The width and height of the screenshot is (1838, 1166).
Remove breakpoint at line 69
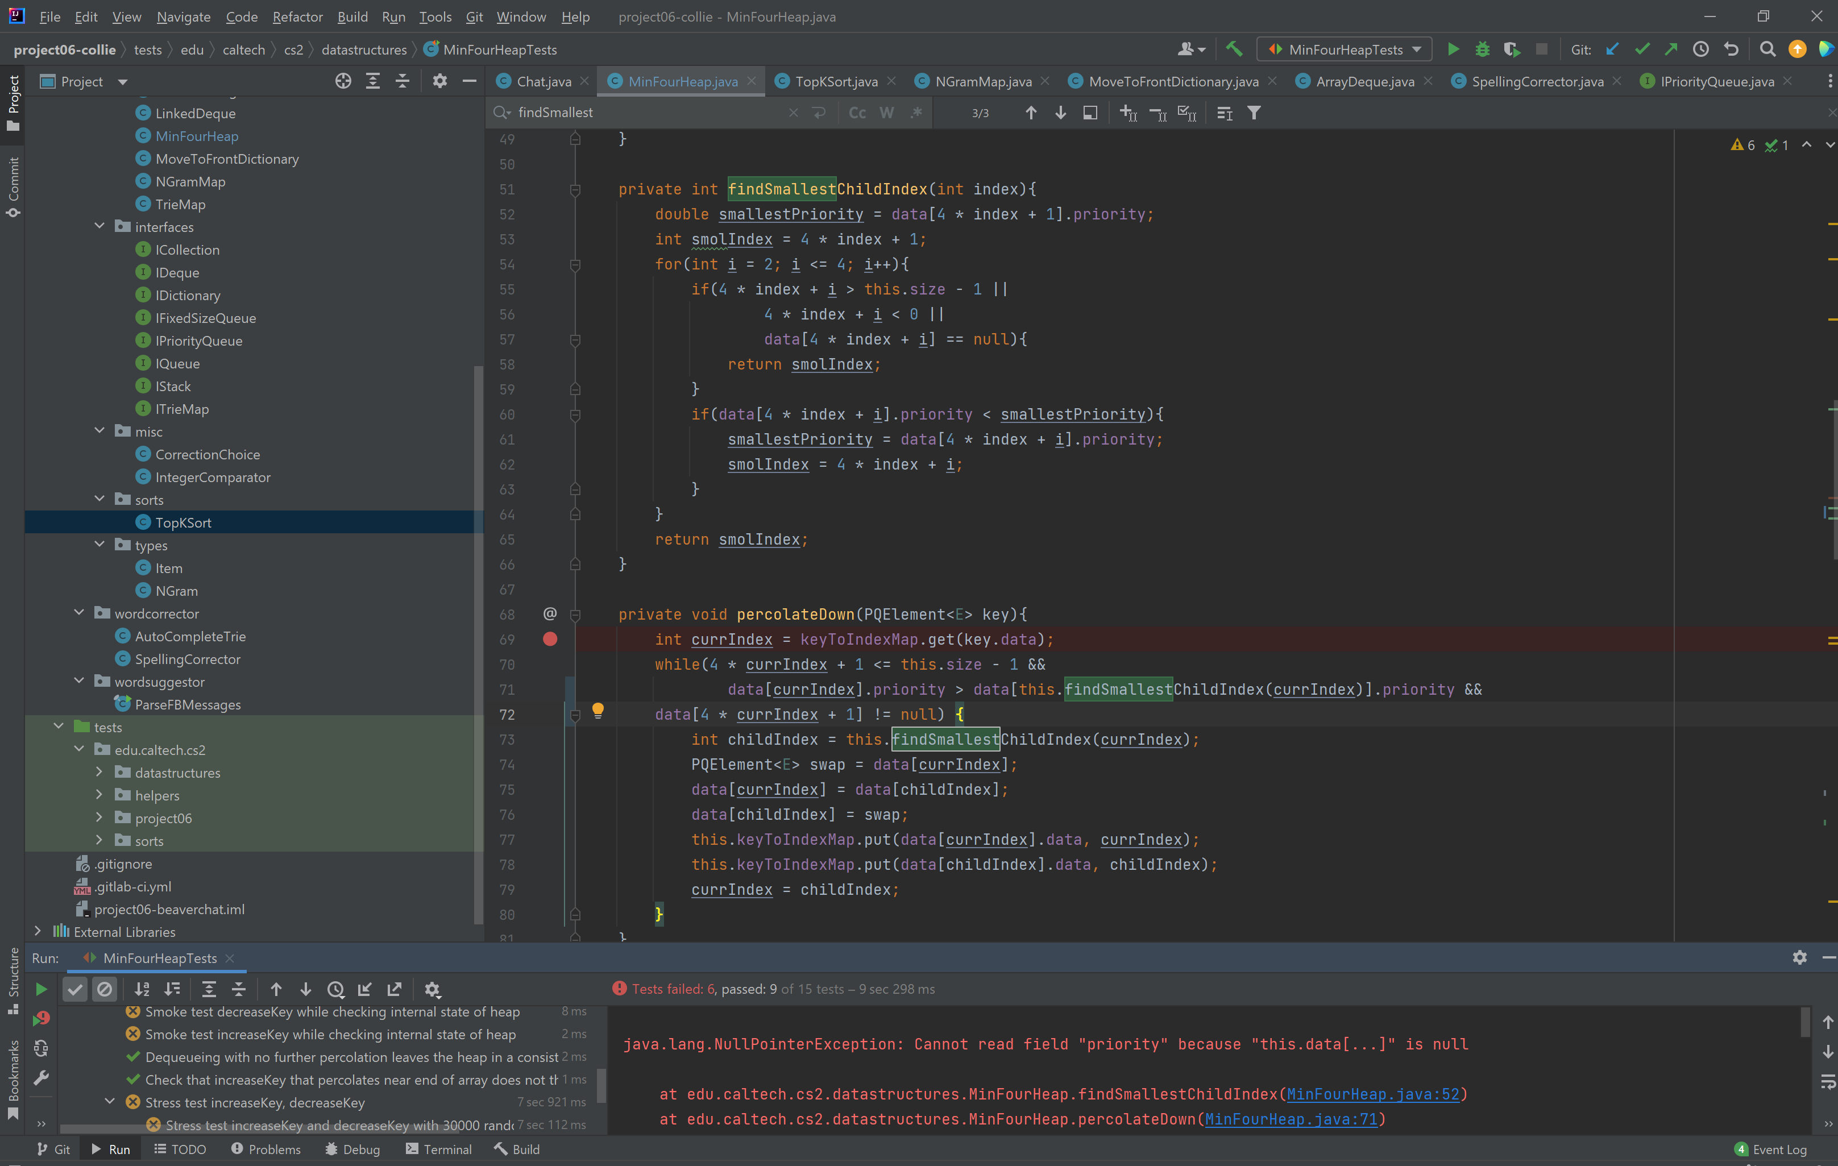pos(550,640)
